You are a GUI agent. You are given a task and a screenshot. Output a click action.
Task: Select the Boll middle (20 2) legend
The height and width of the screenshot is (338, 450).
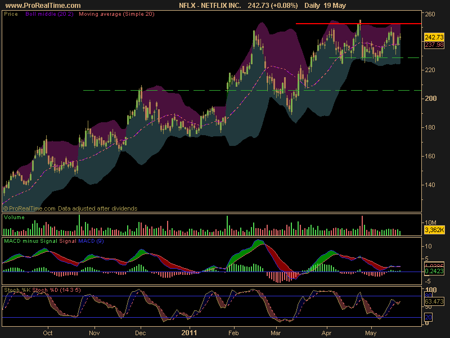[49, 14]
